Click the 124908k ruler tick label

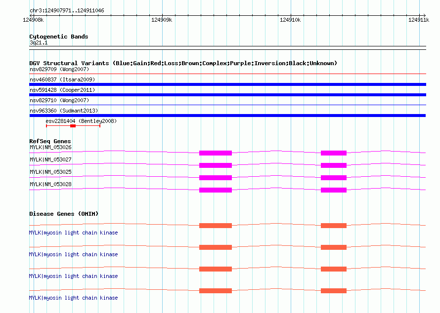point(33,20)
